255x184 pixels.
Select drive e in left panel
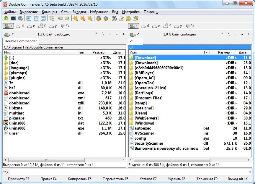coord(31,26)
